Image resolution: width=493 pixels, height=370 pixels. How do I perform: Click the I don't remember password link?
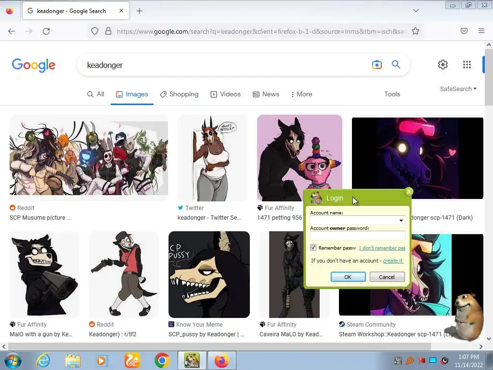[382, 248]
